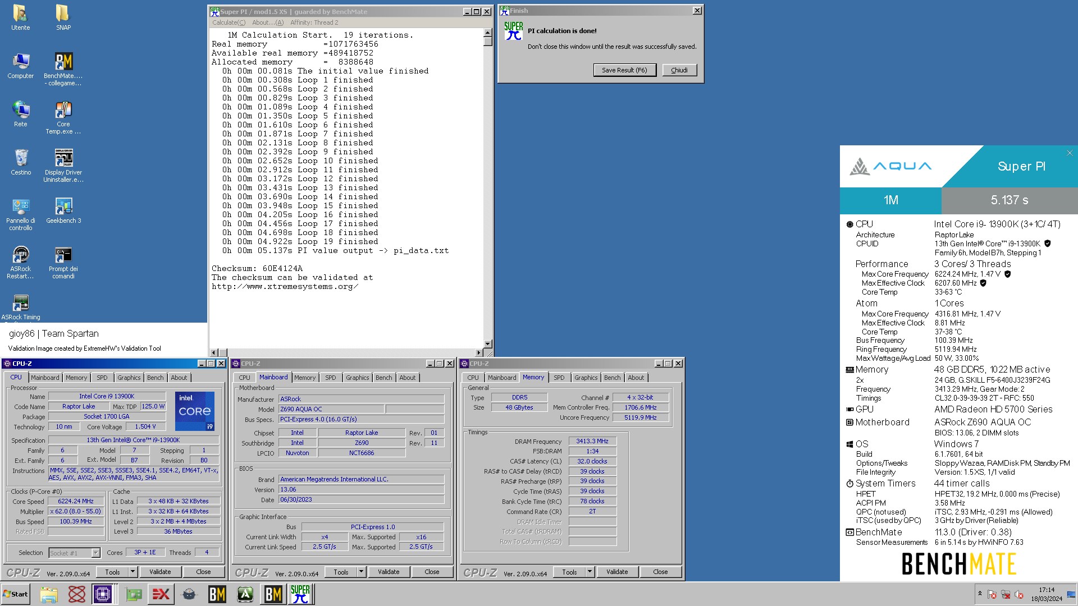Click Save Result (F6) button
The image size is (1078, 606).
[x=624, y=70]
